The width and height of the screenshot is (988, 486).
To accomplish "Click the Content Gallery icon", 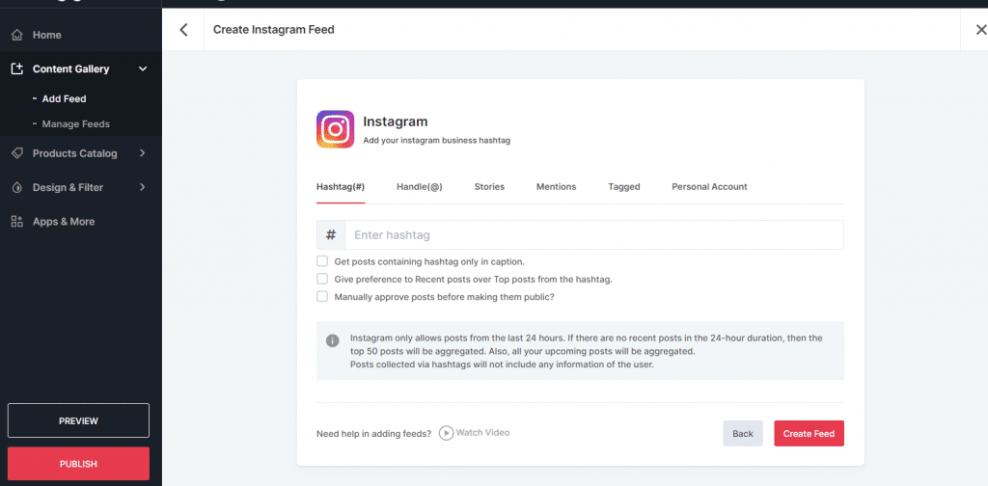I will pyautogui.click(x=16, y=69).
